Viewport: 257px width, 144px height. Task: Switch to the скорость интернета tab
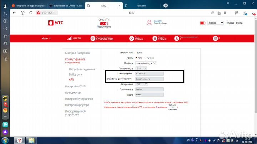[29, 6]
